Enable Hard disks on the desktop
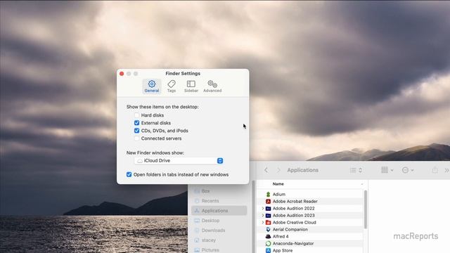 click(x=136, y=115)
